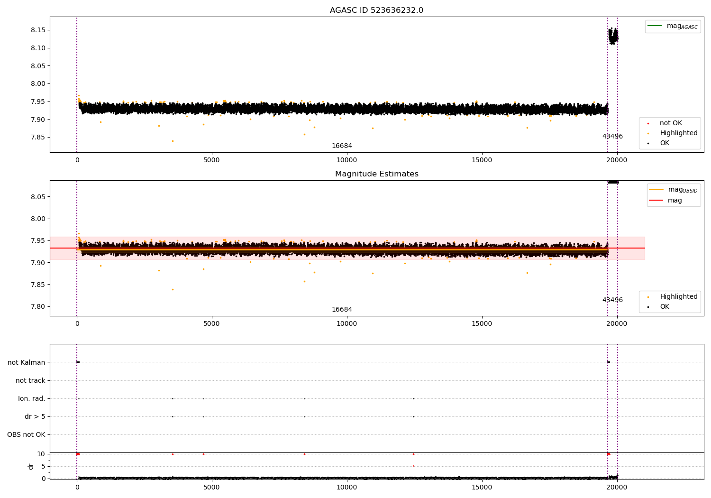Click the 16684 label in the Magnitude Estimates plot
711x498 pixels.
[x=342, y=310]
